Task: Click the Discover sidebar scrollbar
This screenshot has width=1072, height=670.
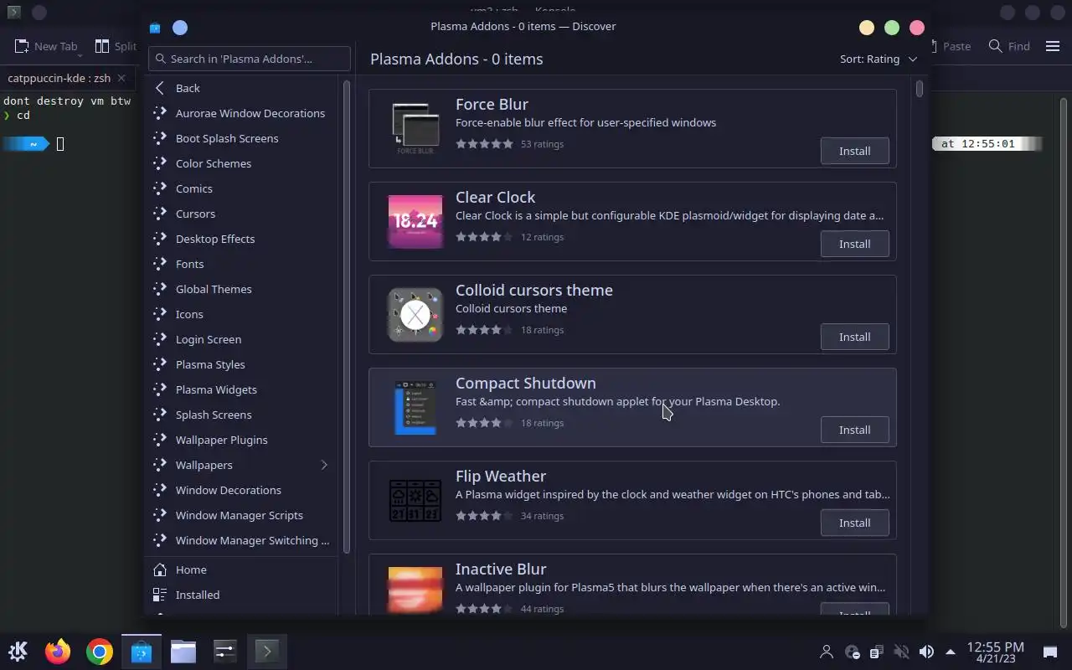Action: pos(347,316)
